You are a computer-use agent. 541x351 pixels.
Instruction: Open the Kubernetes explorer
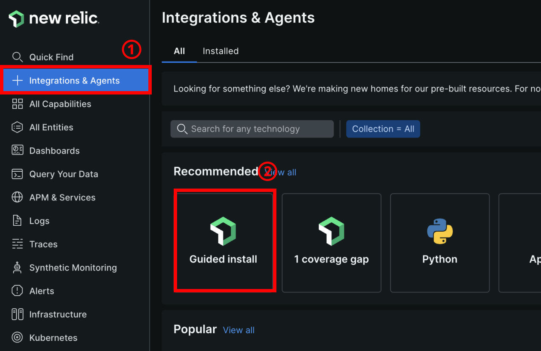click(53, 337)
